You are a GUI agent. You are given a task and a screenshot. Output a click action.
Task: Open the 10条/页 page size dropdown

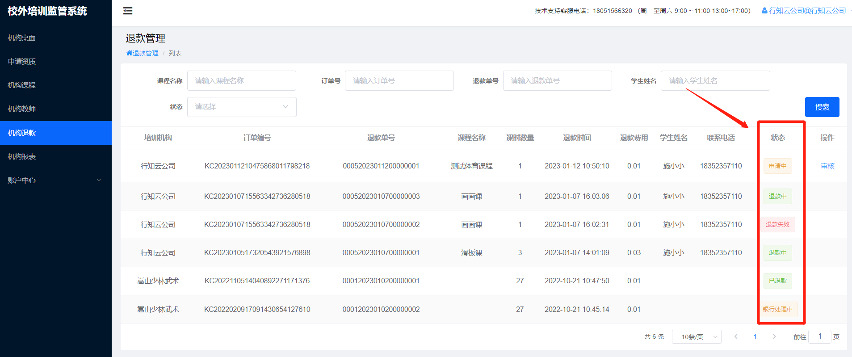click(x=697, y=336)
